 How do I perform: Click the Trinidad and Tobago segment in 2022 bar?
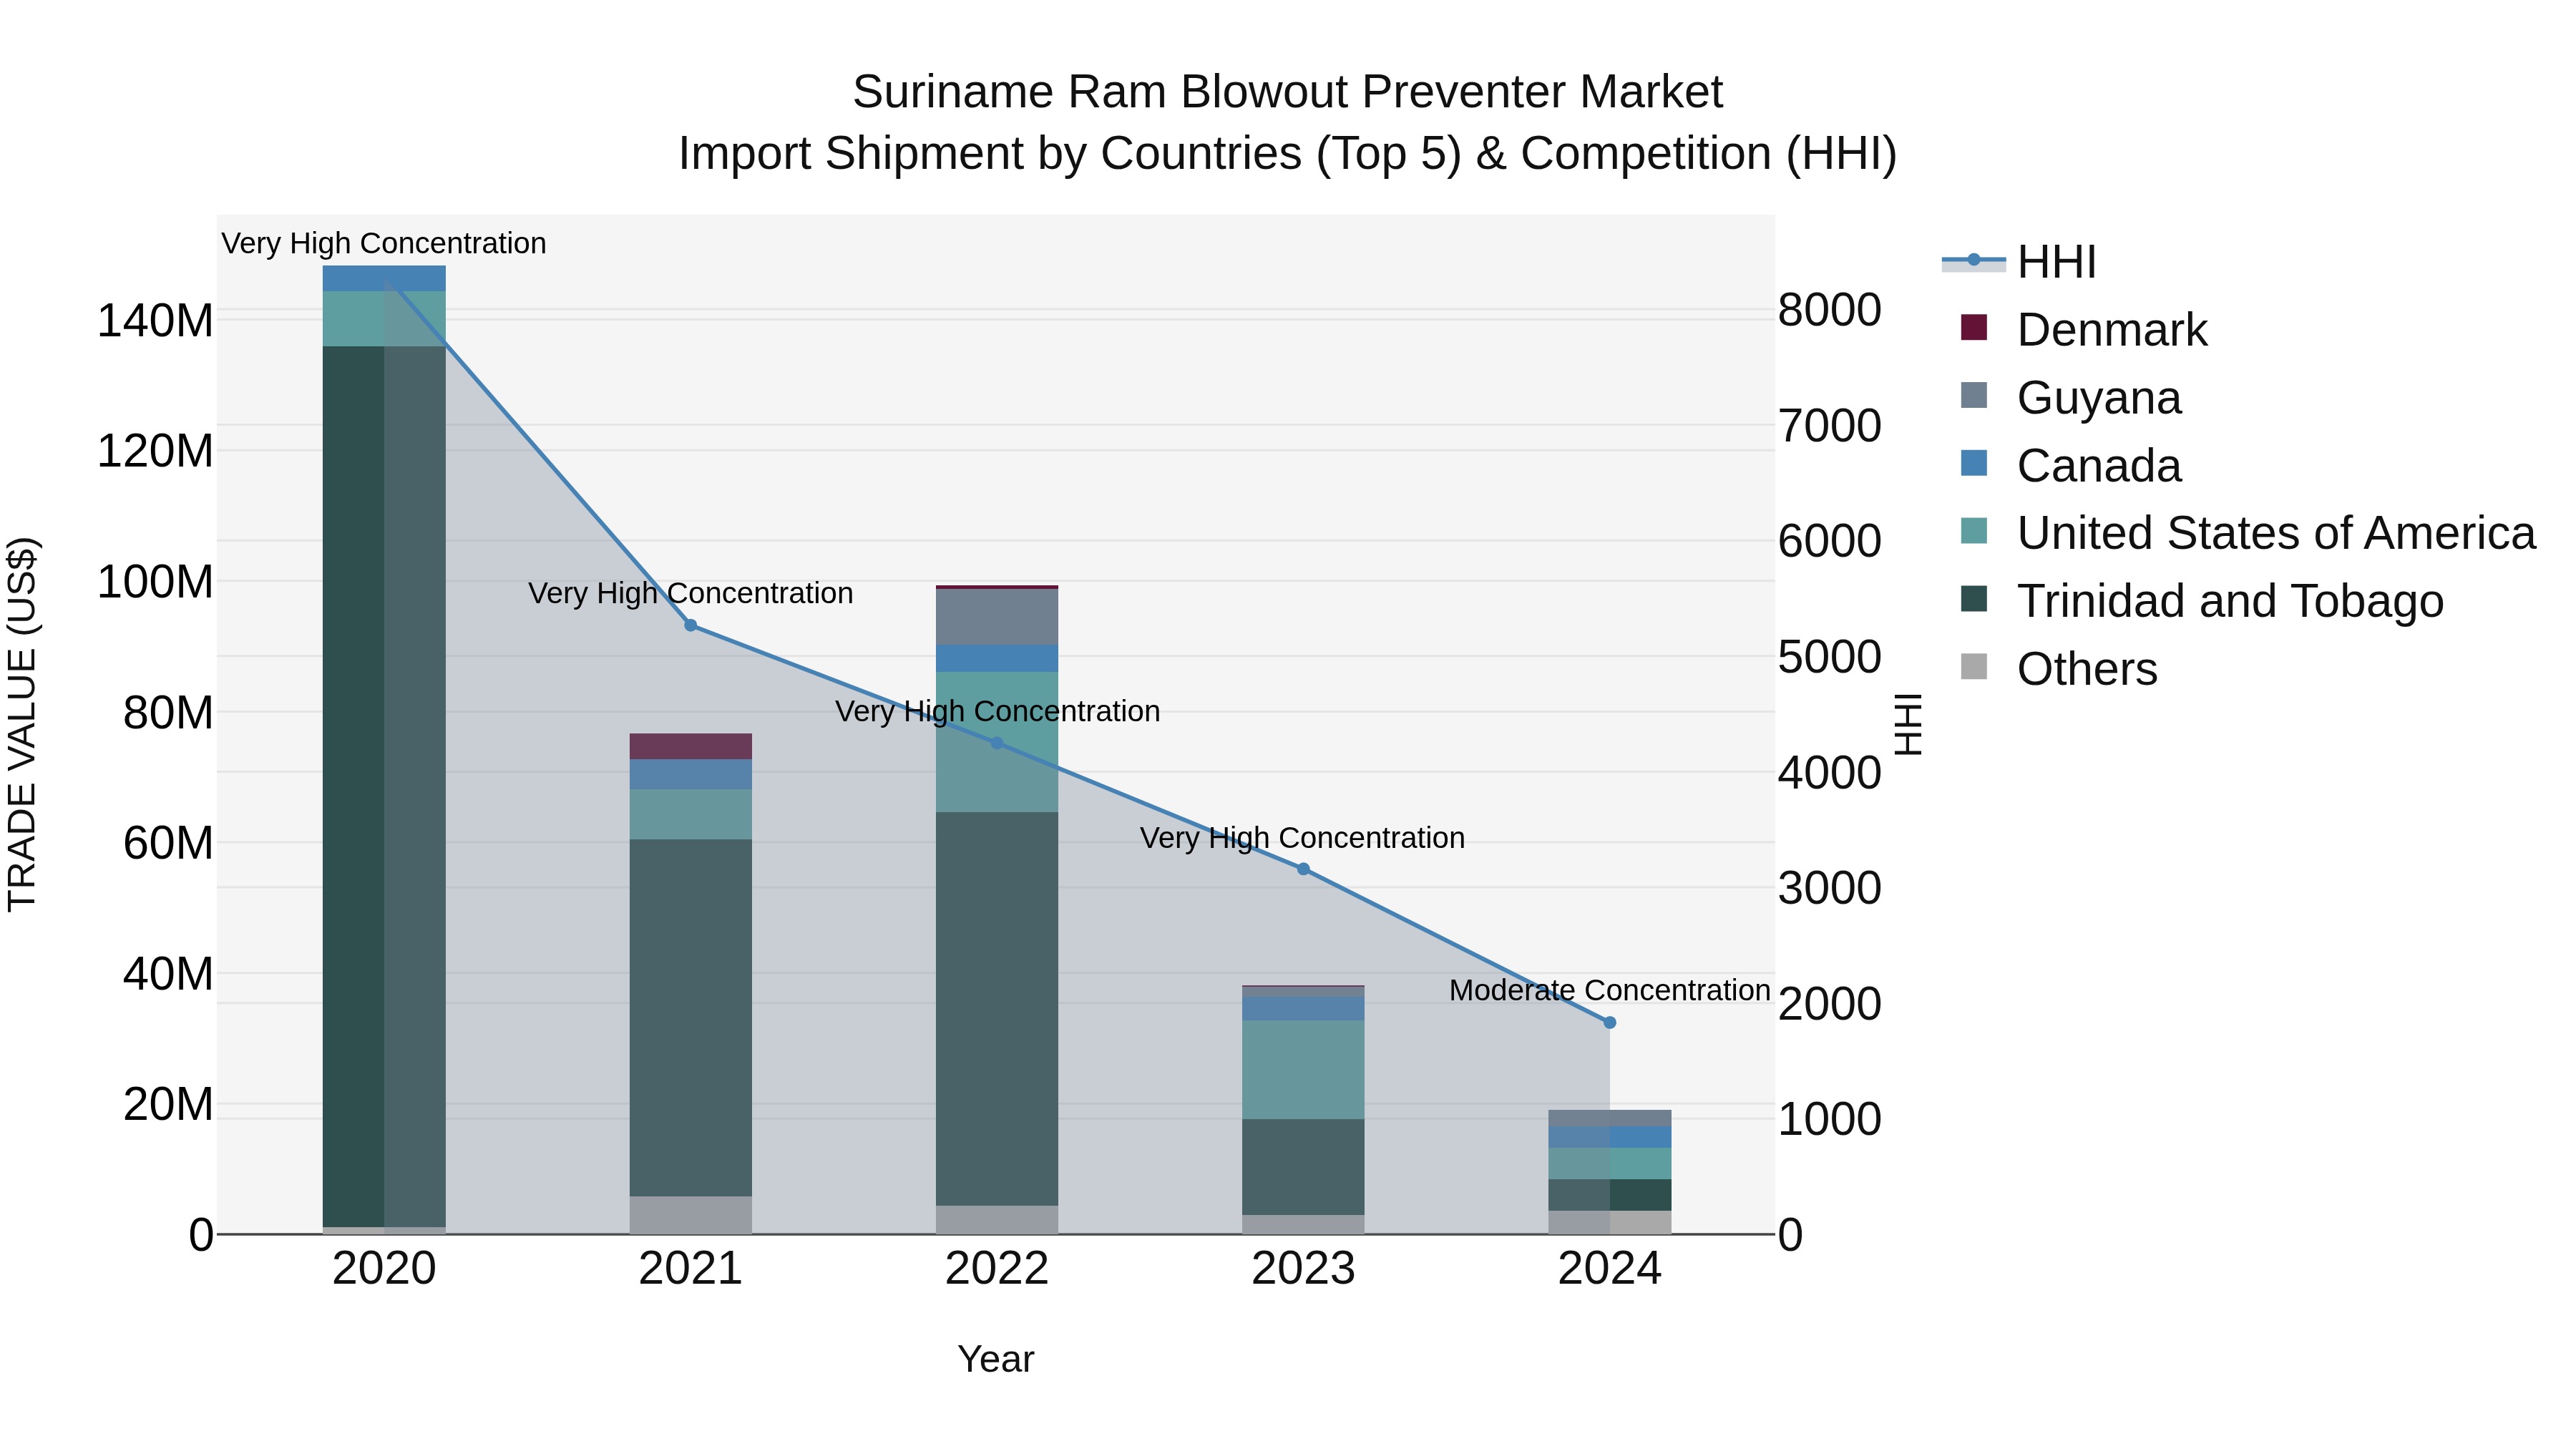coord(997,1009)
